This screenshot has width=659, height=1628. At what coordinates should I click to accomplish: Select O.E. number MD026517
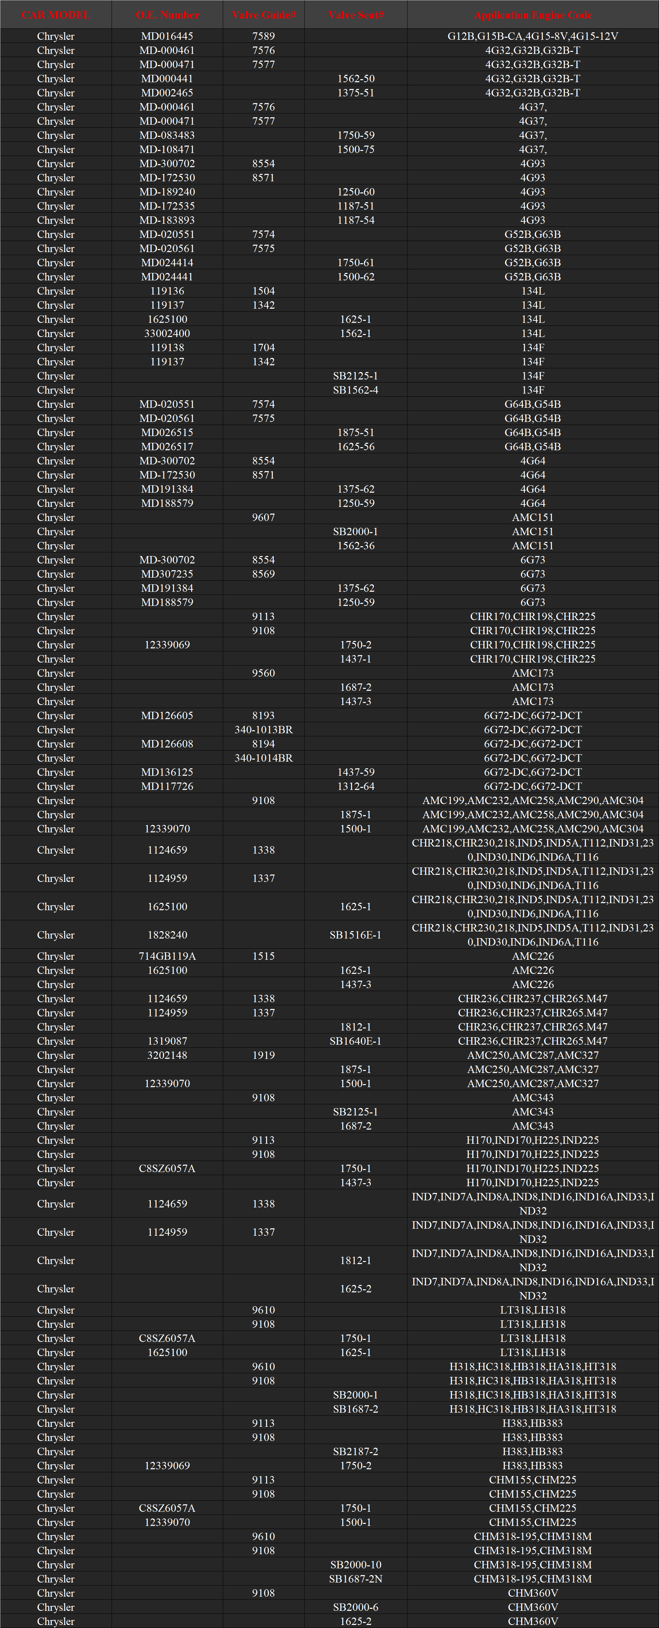(168, 447)
